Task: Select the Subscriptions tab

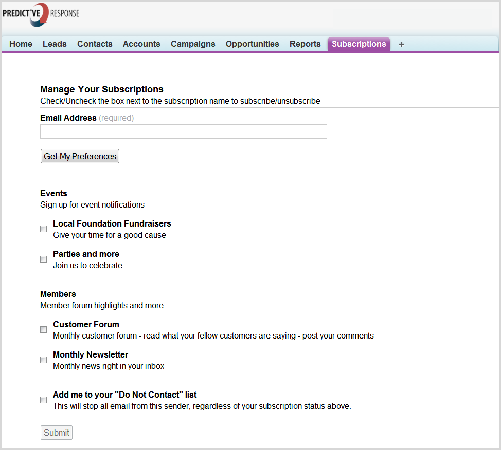Action: tap(359, 44)
